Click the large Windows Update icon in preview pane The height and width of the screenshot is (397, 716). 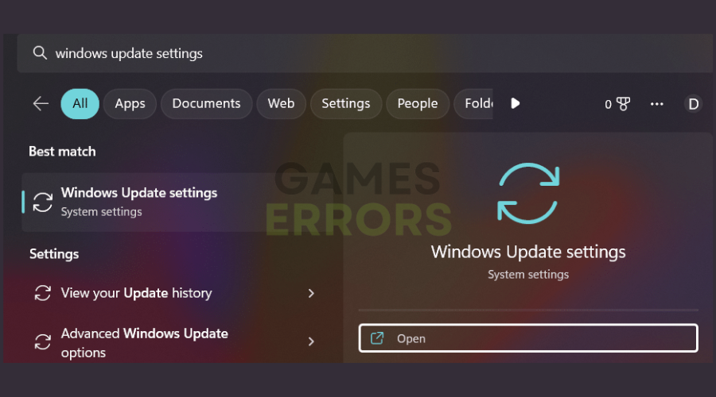pyautogui.click(x=528, y=193)
